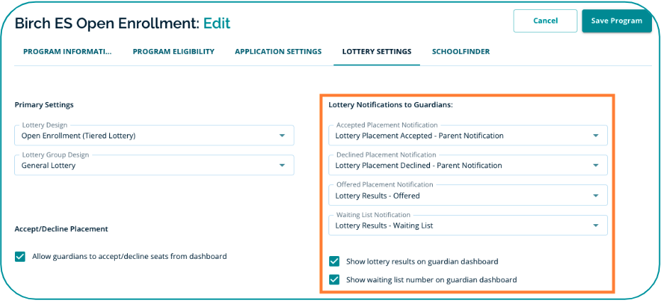664x305 pixels.
Task: Expand the Lottery Design dropdown arrow
Action: click(282, 135)
